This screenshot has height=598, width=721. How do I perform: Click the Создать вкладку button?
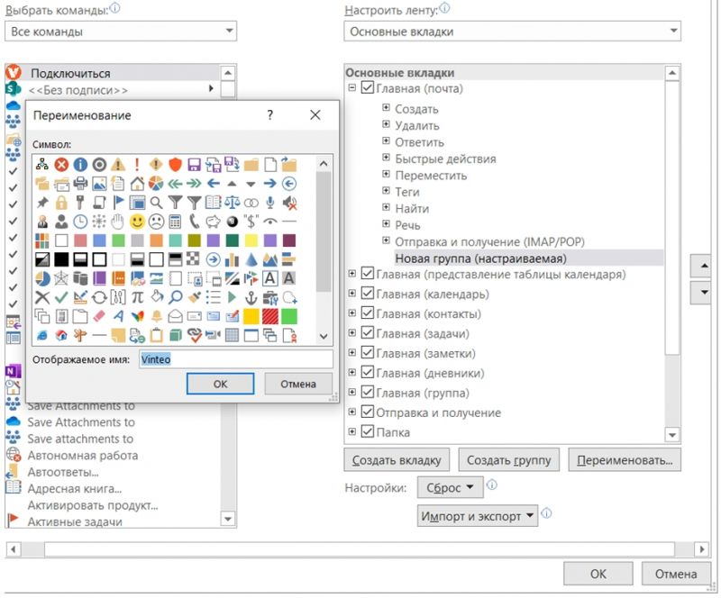397,460
